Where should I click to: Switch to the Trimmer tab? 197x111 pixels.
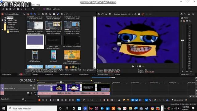[118, 74]
